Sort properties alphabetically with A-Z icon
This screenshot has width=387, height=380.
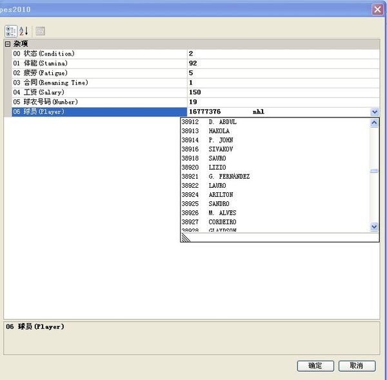24,31
